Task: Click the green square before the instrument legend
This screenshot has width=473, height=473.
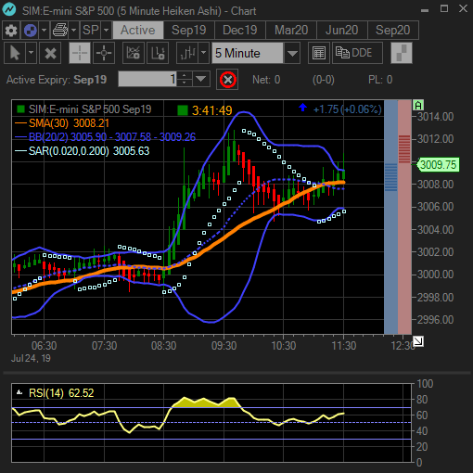Action: 20,109
